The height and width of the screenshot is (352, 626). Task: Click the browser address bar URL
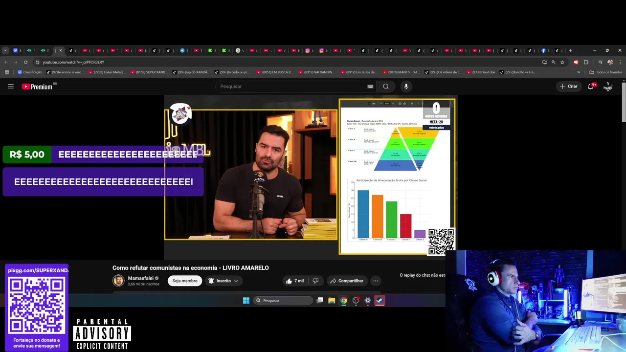[73, 62]
